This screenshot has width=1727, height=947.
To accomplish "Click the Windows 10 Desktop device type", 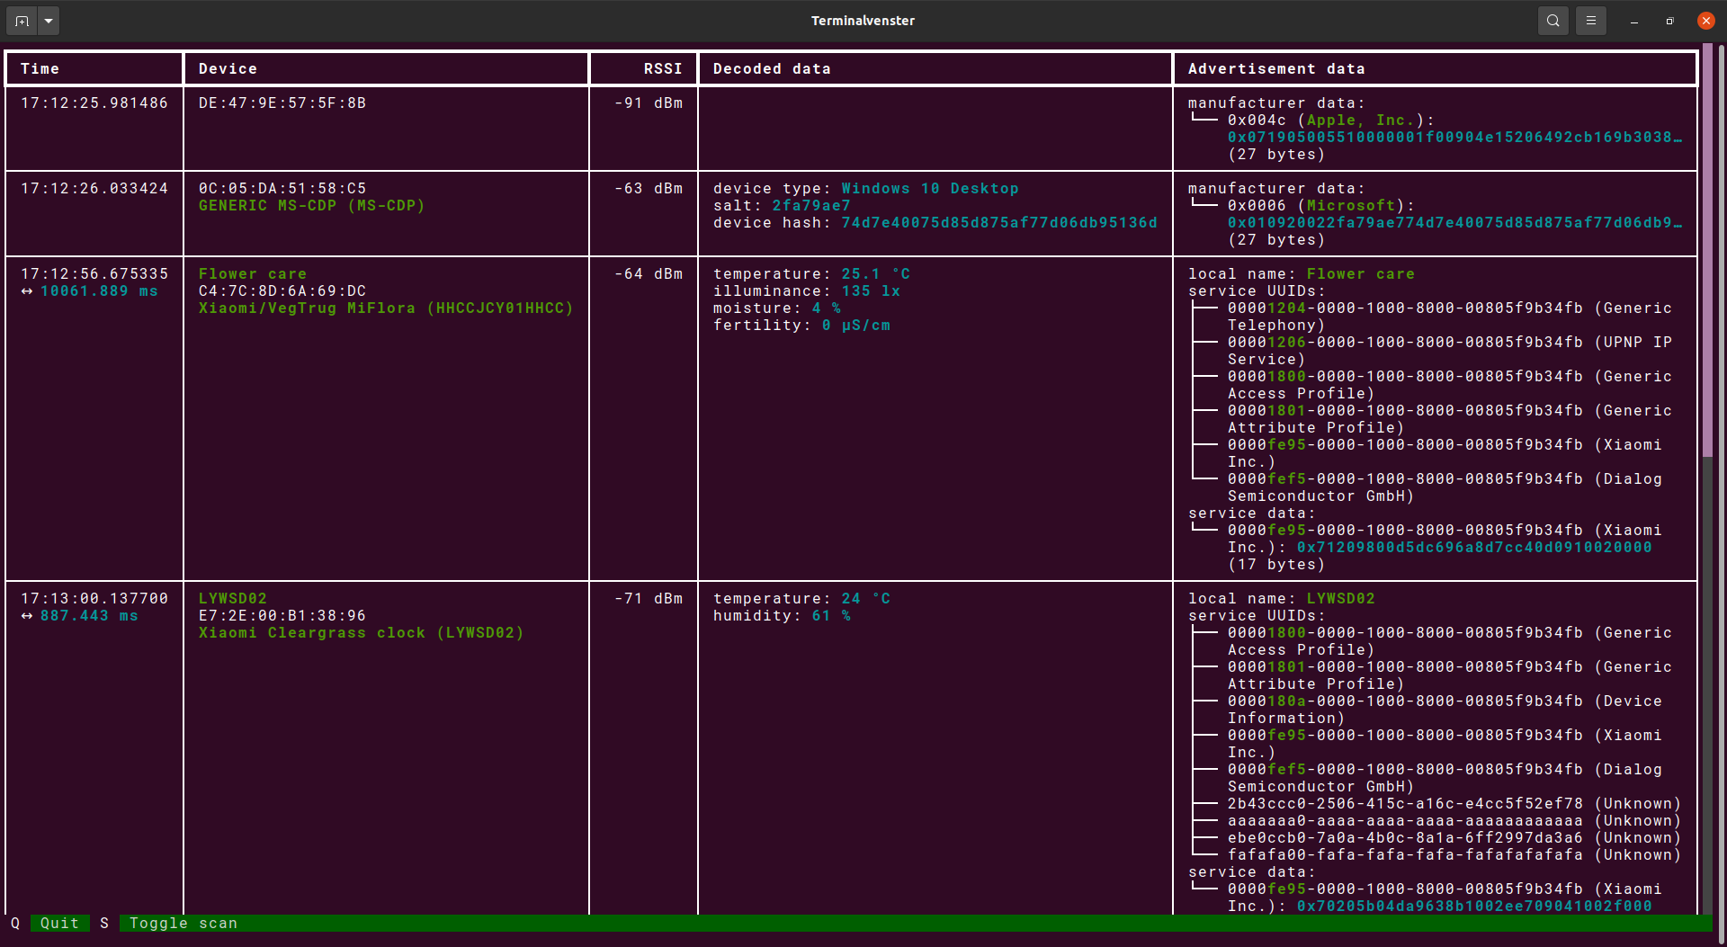I will pos(930,189).
